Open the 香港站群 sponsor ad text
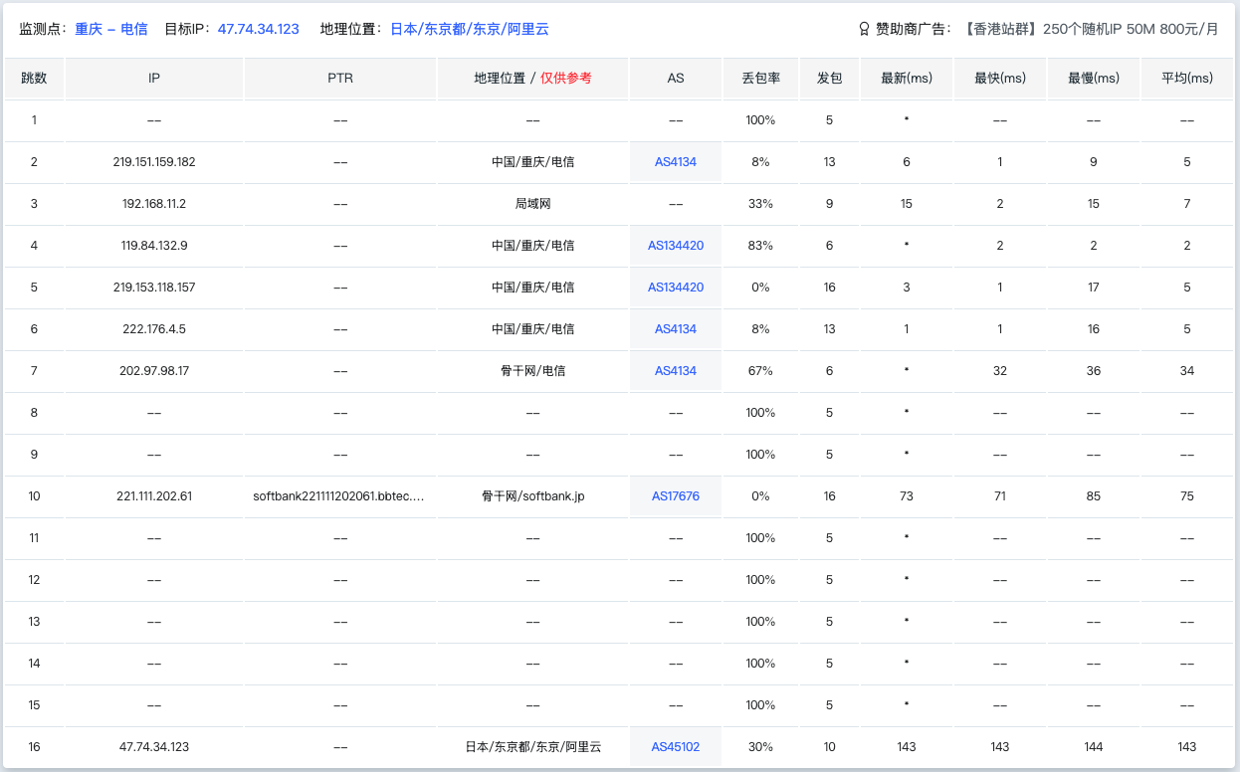This screenshot has width=1240, height=772. click(x=1091, y=29)
